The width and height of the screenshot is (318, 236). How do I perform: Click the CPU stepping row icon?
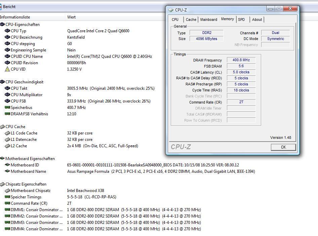point(7,43)
